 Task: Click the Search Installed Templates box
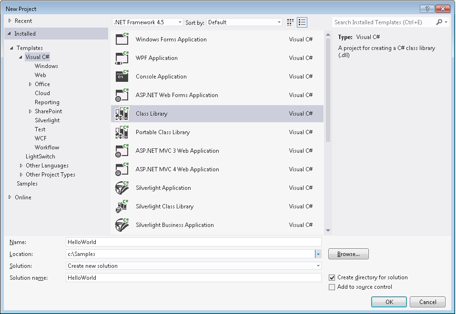pos(384,22)
